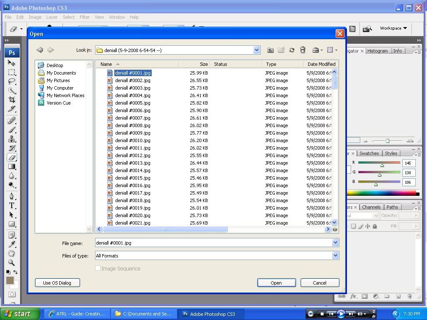Switch to the Channels tab
The image size is (427, 320).
pos(371,207)
